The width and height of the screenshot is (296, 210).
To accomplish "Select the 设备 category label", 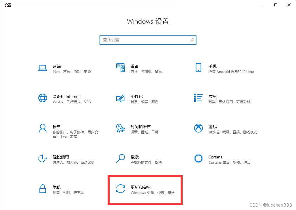I will tap(135, 66).
